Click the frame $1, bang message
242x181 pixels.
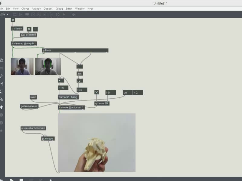[x=68, y=97]
